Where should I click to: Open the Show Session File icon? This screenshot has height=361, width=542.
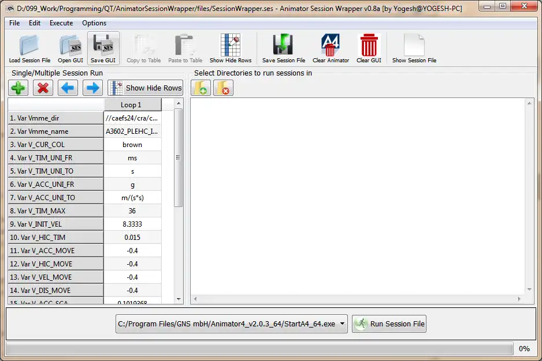point(414,48)
